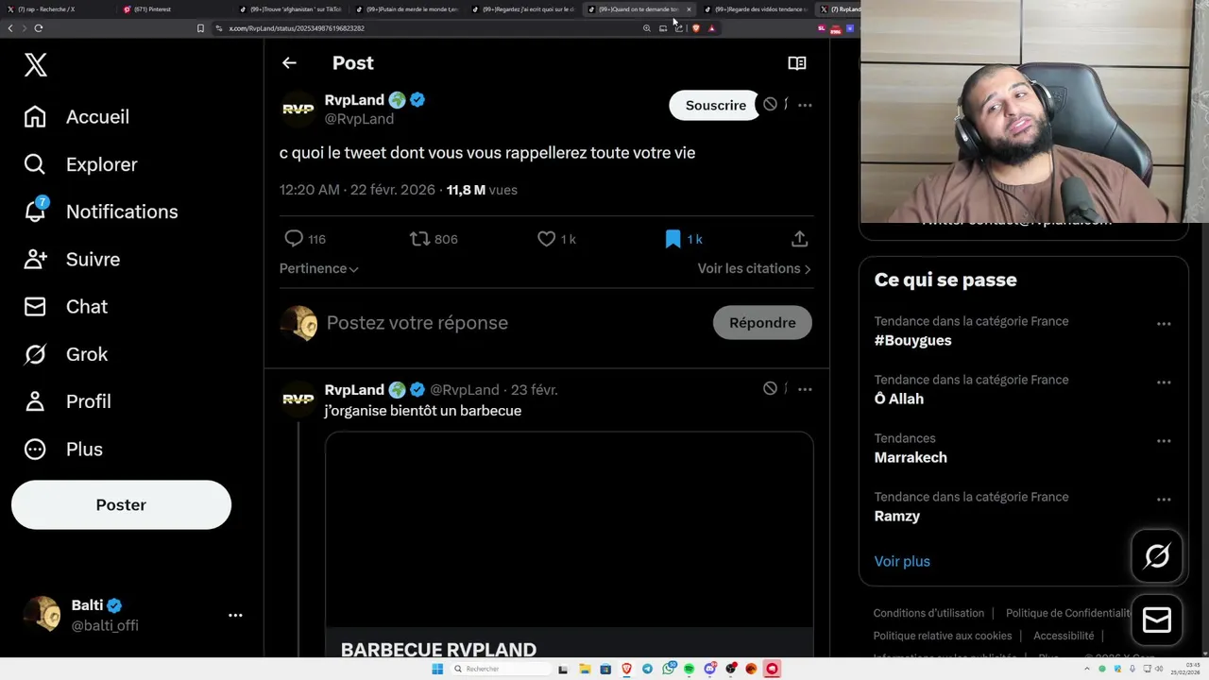
Task: Open Conditions d'utilisation footer link
Action: (928, 613)
